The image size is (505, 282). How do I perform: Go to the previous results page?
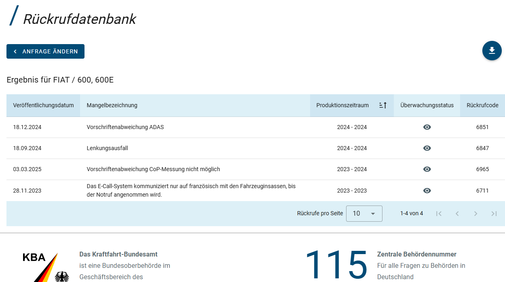457,214
